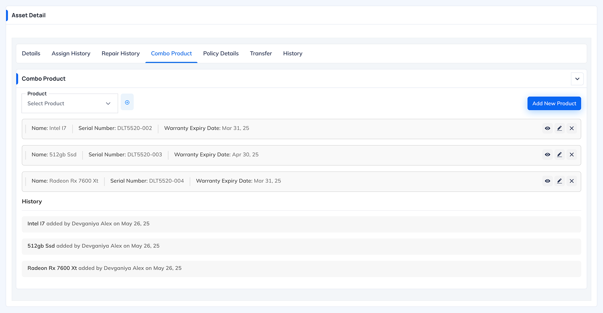Viewport: 603px width, 313px height.
Task: Remove the Radeon Rx 7600 Xt row
Action: (x=572, y=181)
